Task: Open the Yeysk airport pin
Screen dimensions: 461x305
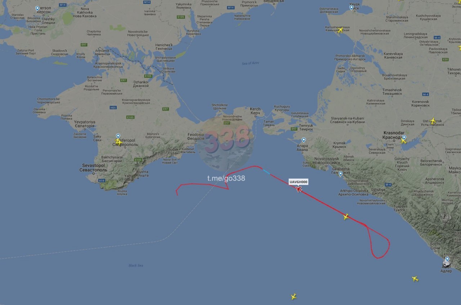Action: [352, 7]
